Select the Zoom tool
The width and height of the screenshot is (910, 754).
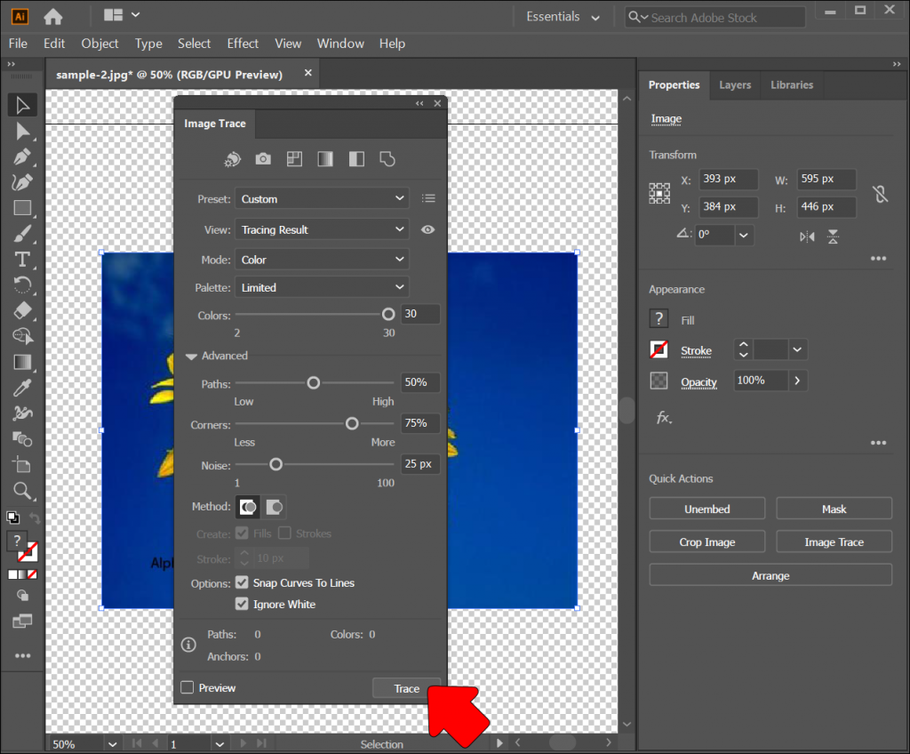pos(22,490)
